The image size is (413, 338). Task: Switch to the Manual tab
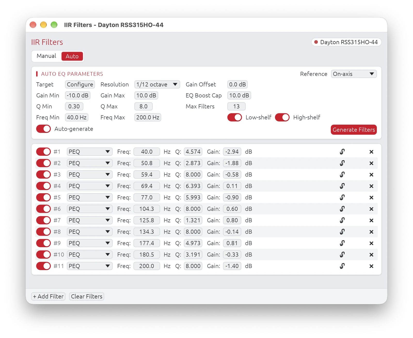tap(46, 56)
